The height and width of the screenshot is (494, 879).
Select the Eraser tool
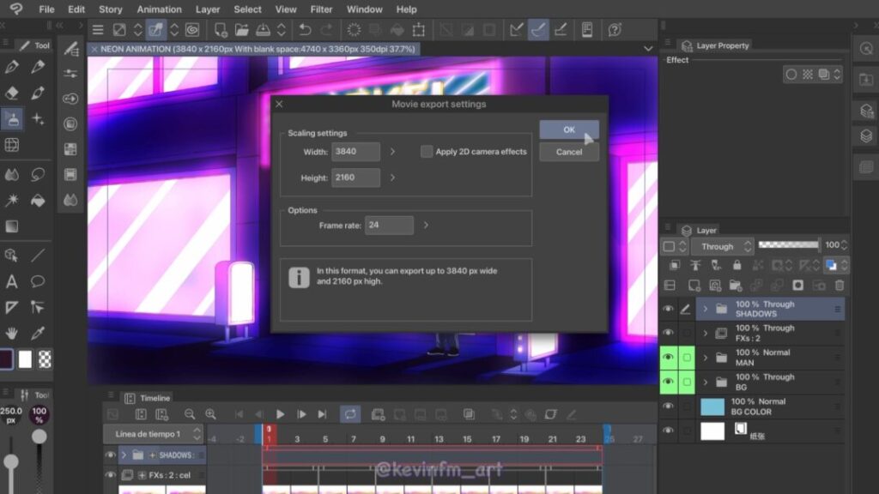click(x=12, y=93)
